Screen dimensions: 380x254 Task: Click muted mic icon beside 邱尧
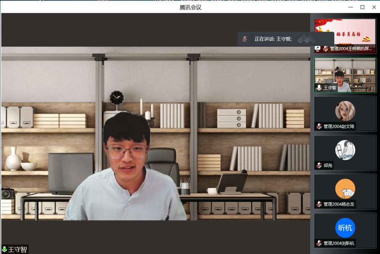tap(319, 165)
